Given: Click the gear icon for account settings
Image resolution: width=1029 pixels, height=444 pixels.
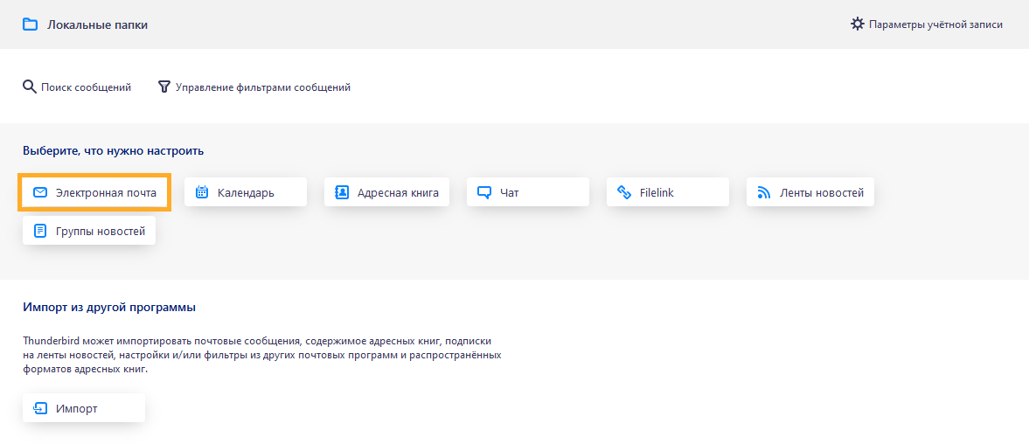Looking at the screenshot, I should pyautogui.click(x=857, y=24).
